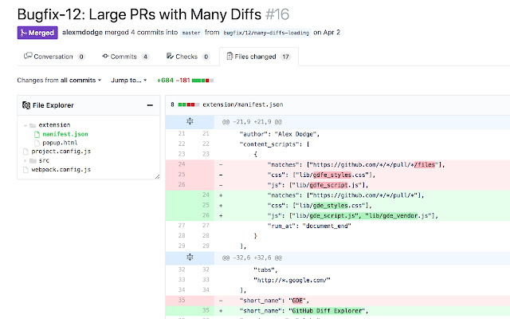This screenshot has height=319, width=510.
Task: Open the 'Jump to…' dropdown
Action: coord(129,80)
